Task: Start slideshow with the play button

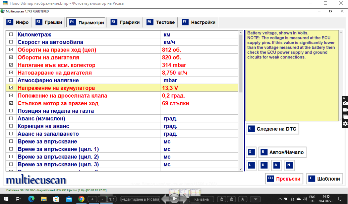Action: point(174,199)
